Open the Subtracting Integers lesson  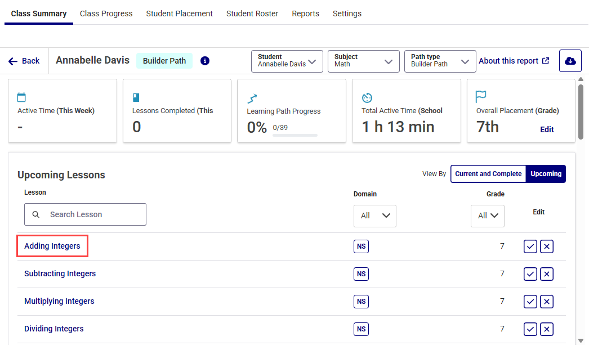point(60,273)
